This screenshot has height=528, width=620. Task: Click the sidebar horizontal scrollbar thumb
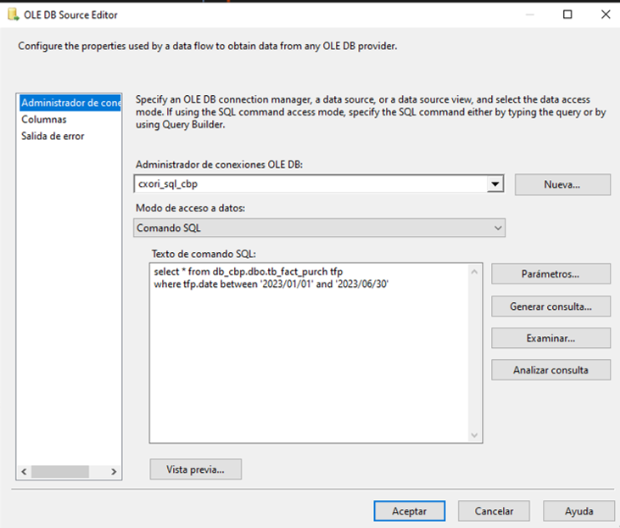[x=60, y=471]
